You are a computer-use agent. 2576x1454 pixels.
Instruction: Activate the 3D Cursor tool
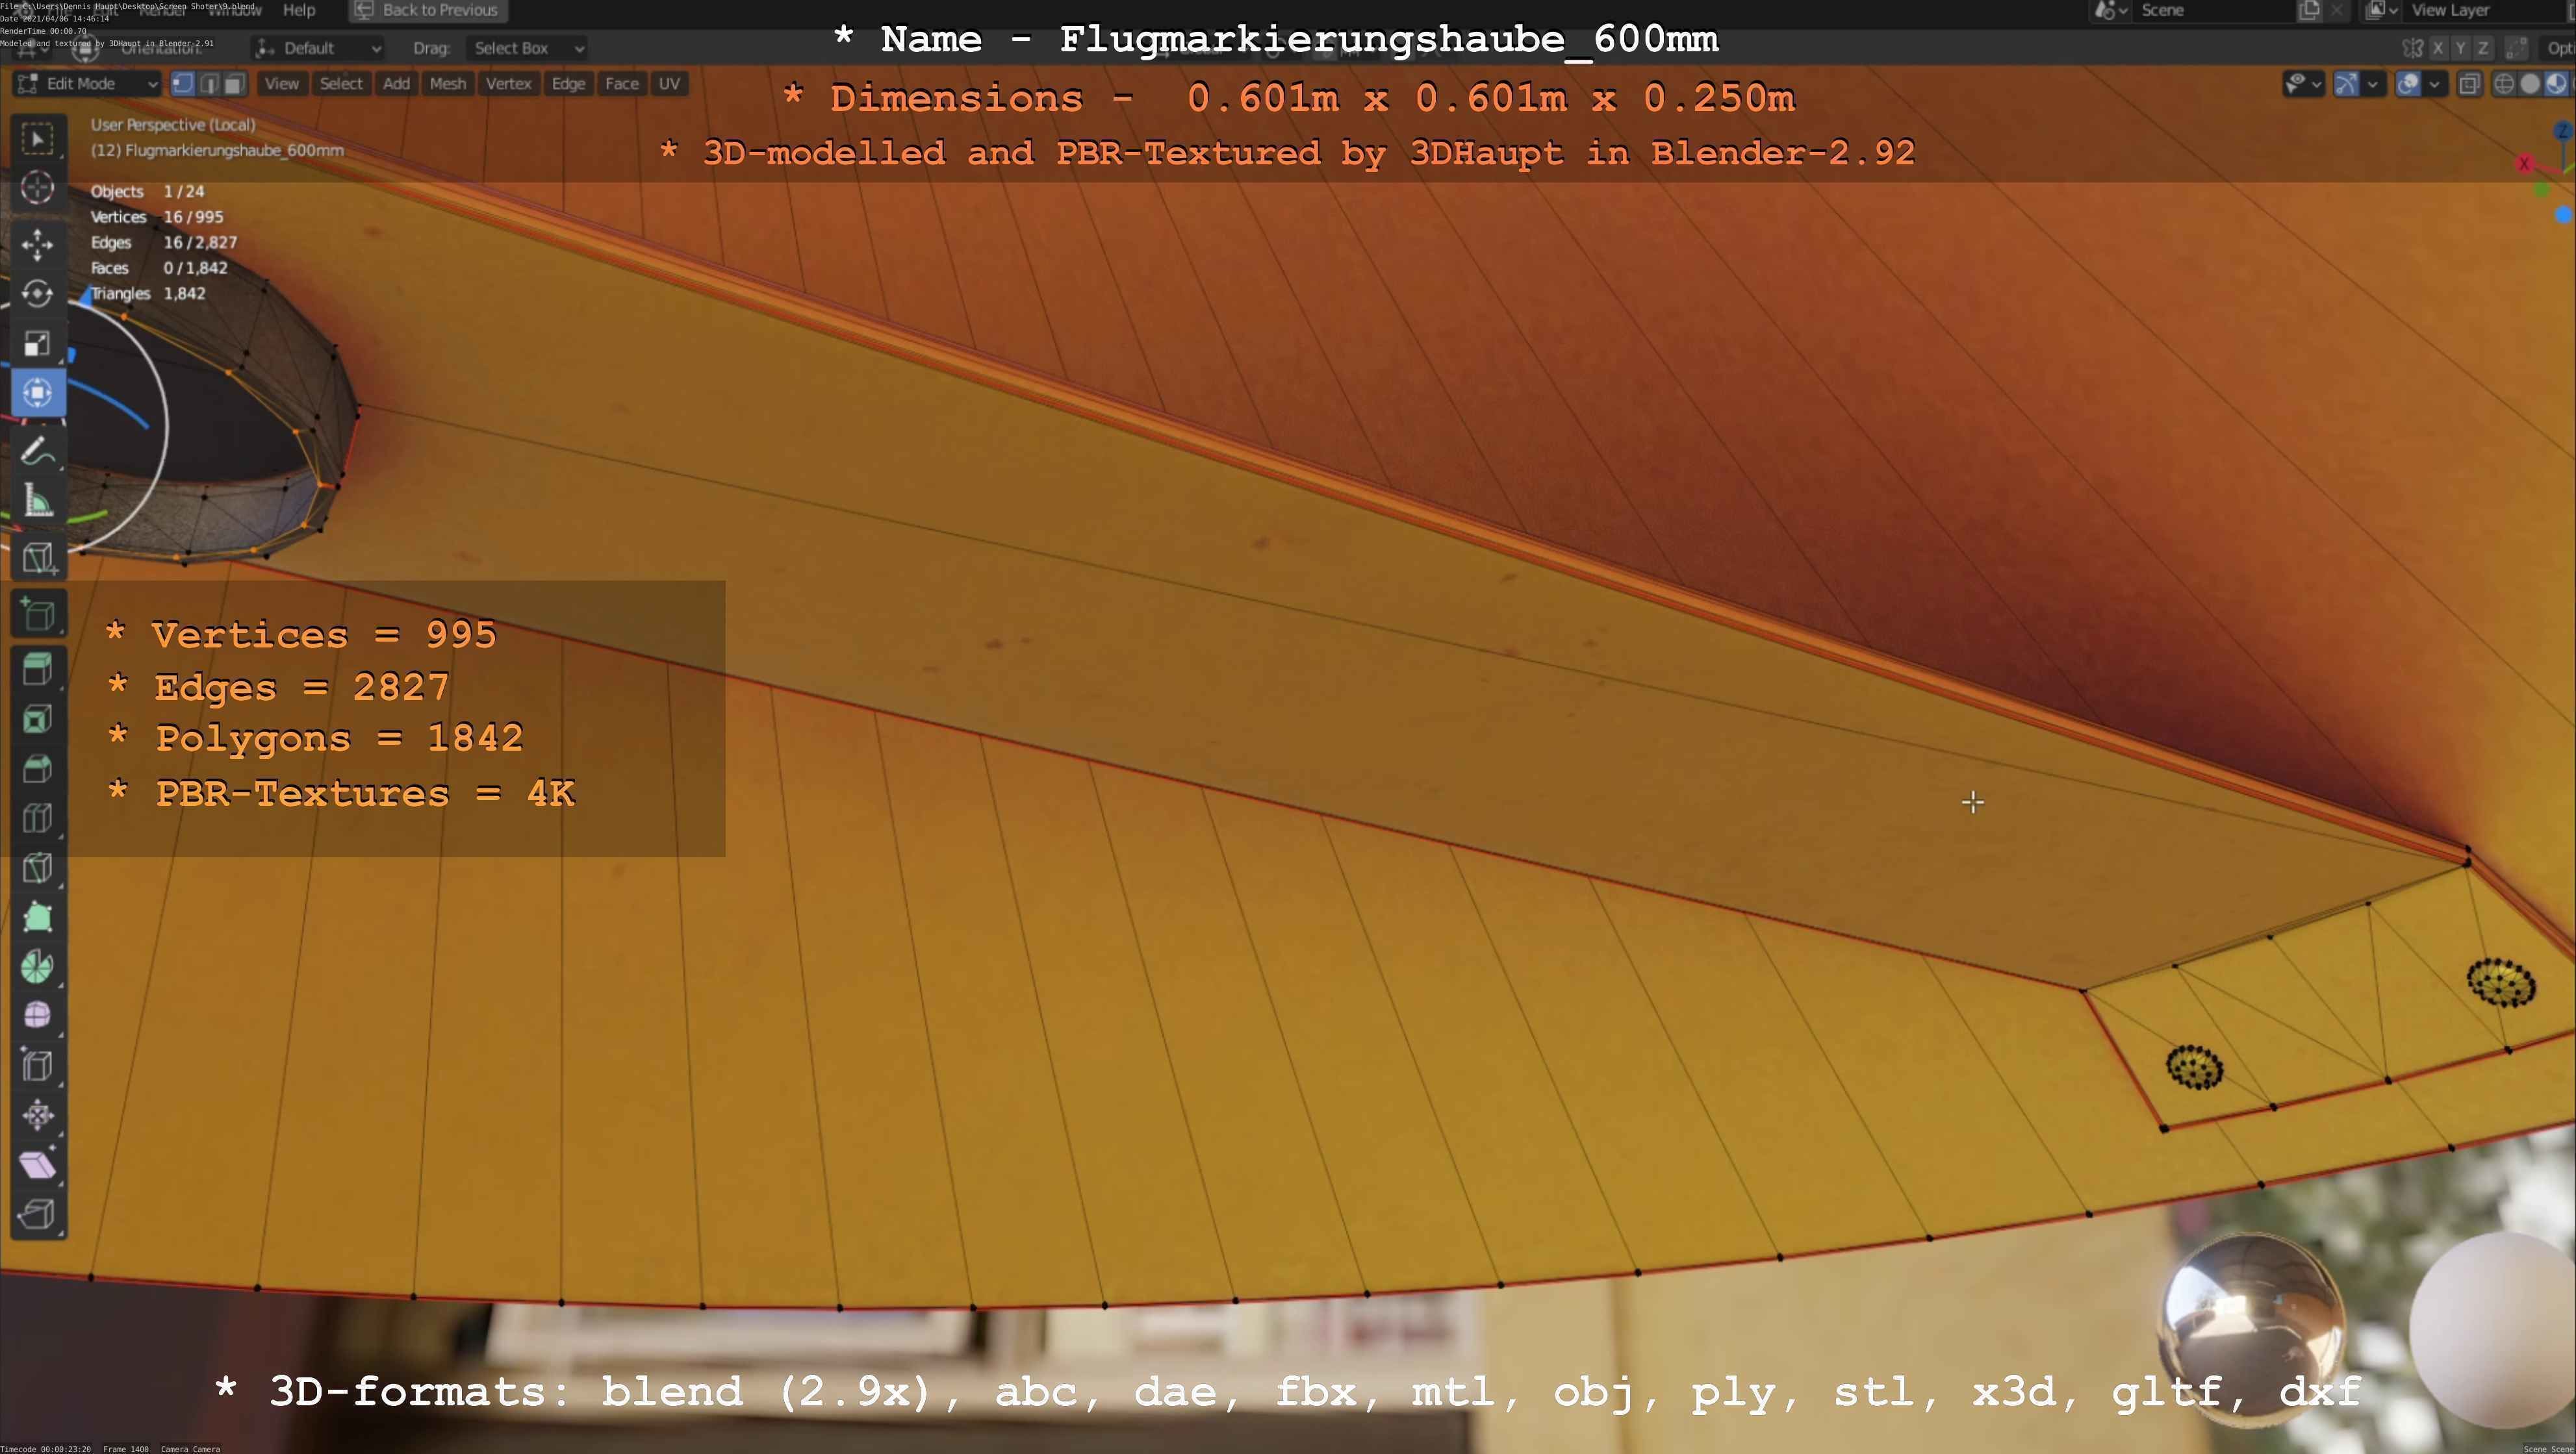click(38, 188)
